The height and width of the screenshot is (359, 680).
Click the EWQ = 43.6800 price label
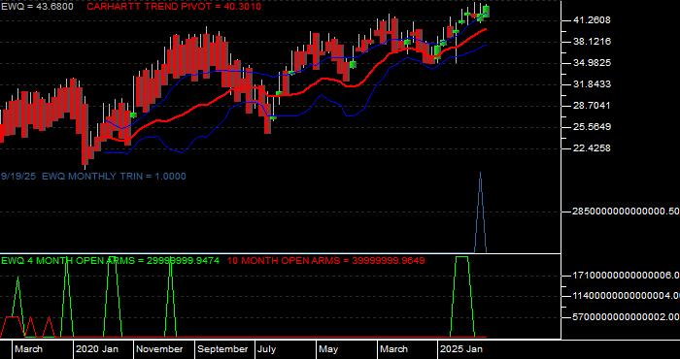[x=37, y=7]
